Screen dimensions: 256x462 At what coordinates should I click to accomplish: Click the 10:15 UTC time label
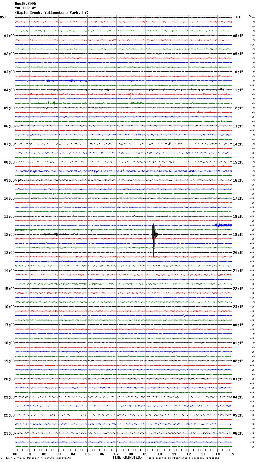click(x=238, y=72)
